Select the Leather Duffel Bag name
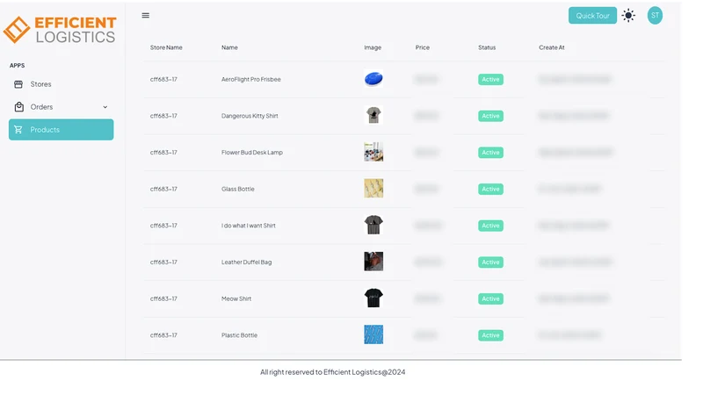 point(247,262)
